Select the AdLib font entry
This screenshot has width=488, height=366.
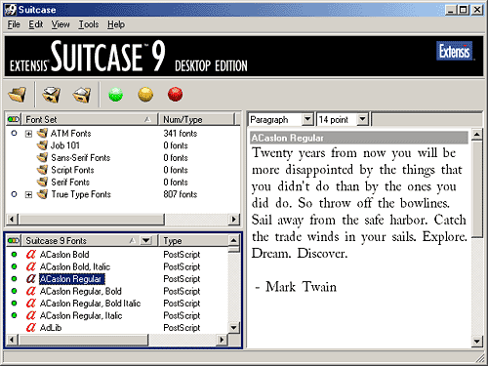pos(51,328)
